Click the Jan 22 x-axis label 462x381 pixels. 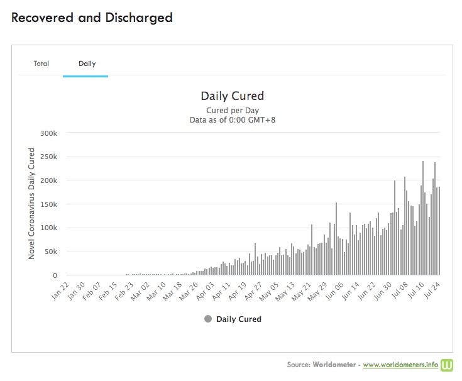60,290
